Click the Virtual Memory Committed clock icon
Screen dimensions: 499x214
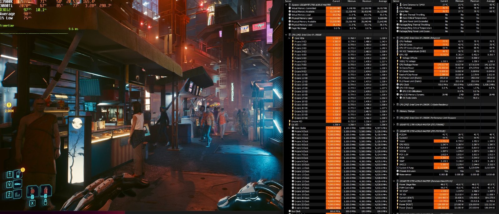(289, 8)
